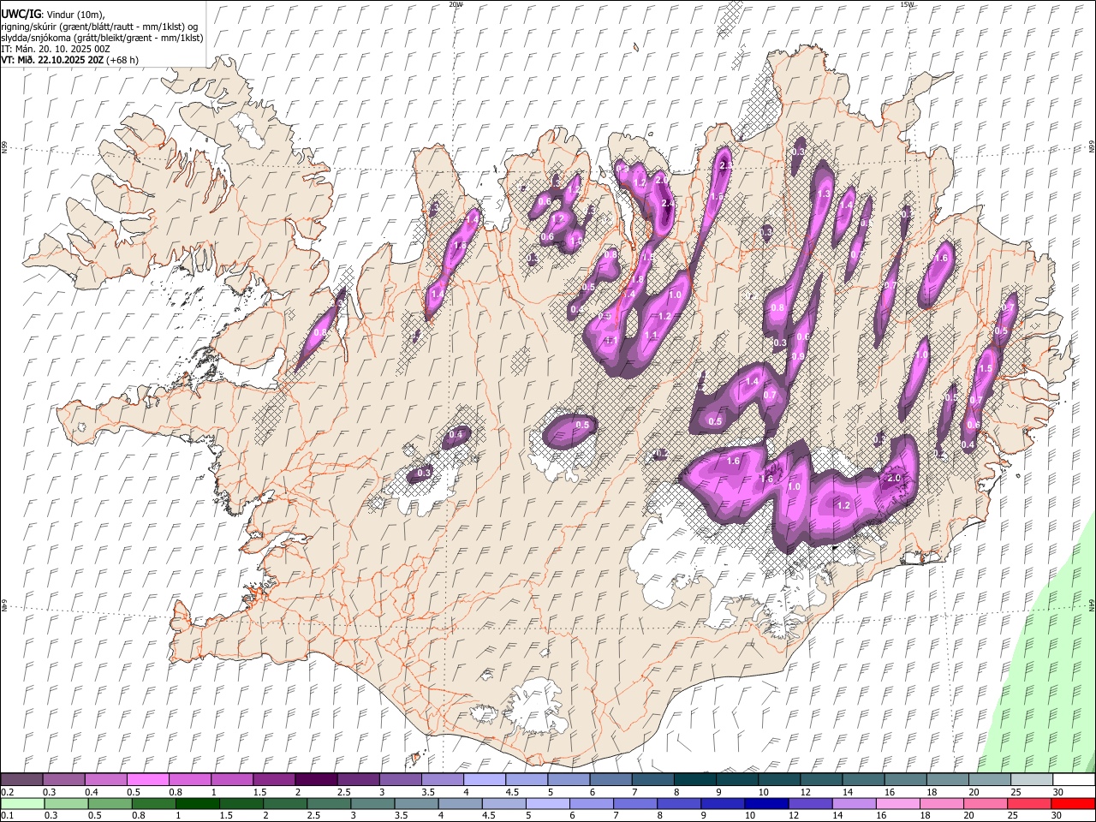Image resolution: width=1096 pixels, height=822 pixels.
Task: Select the valid time line 'VT: Mið. 22.10.2025 20Z'
Action: pos(52,60)
